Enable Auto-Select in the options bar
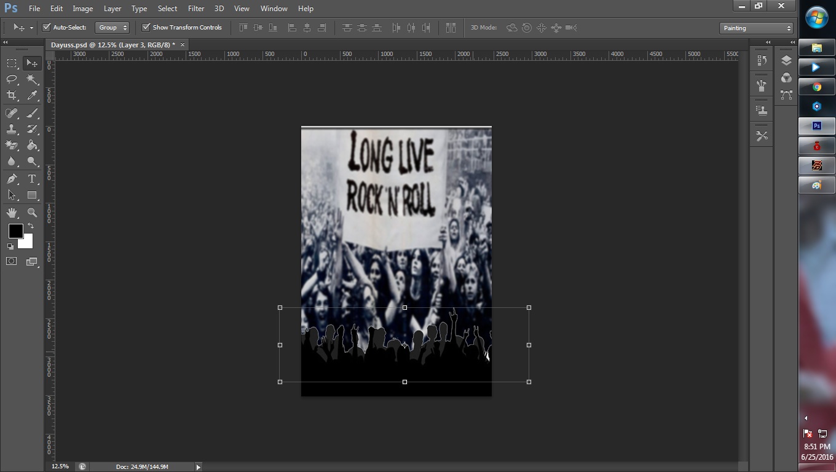 (x=47, y=27)
